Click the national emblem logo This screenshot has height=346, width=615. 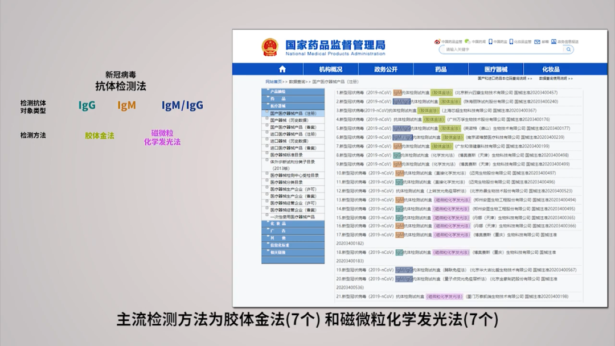[x=270, y=47]
